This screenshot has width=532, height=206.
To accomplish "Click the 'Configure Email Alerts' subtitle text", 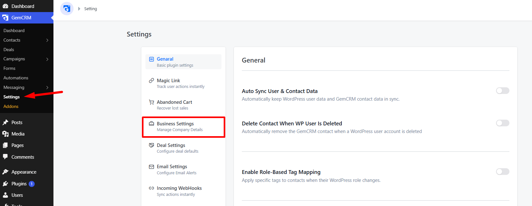I will 177,173.
